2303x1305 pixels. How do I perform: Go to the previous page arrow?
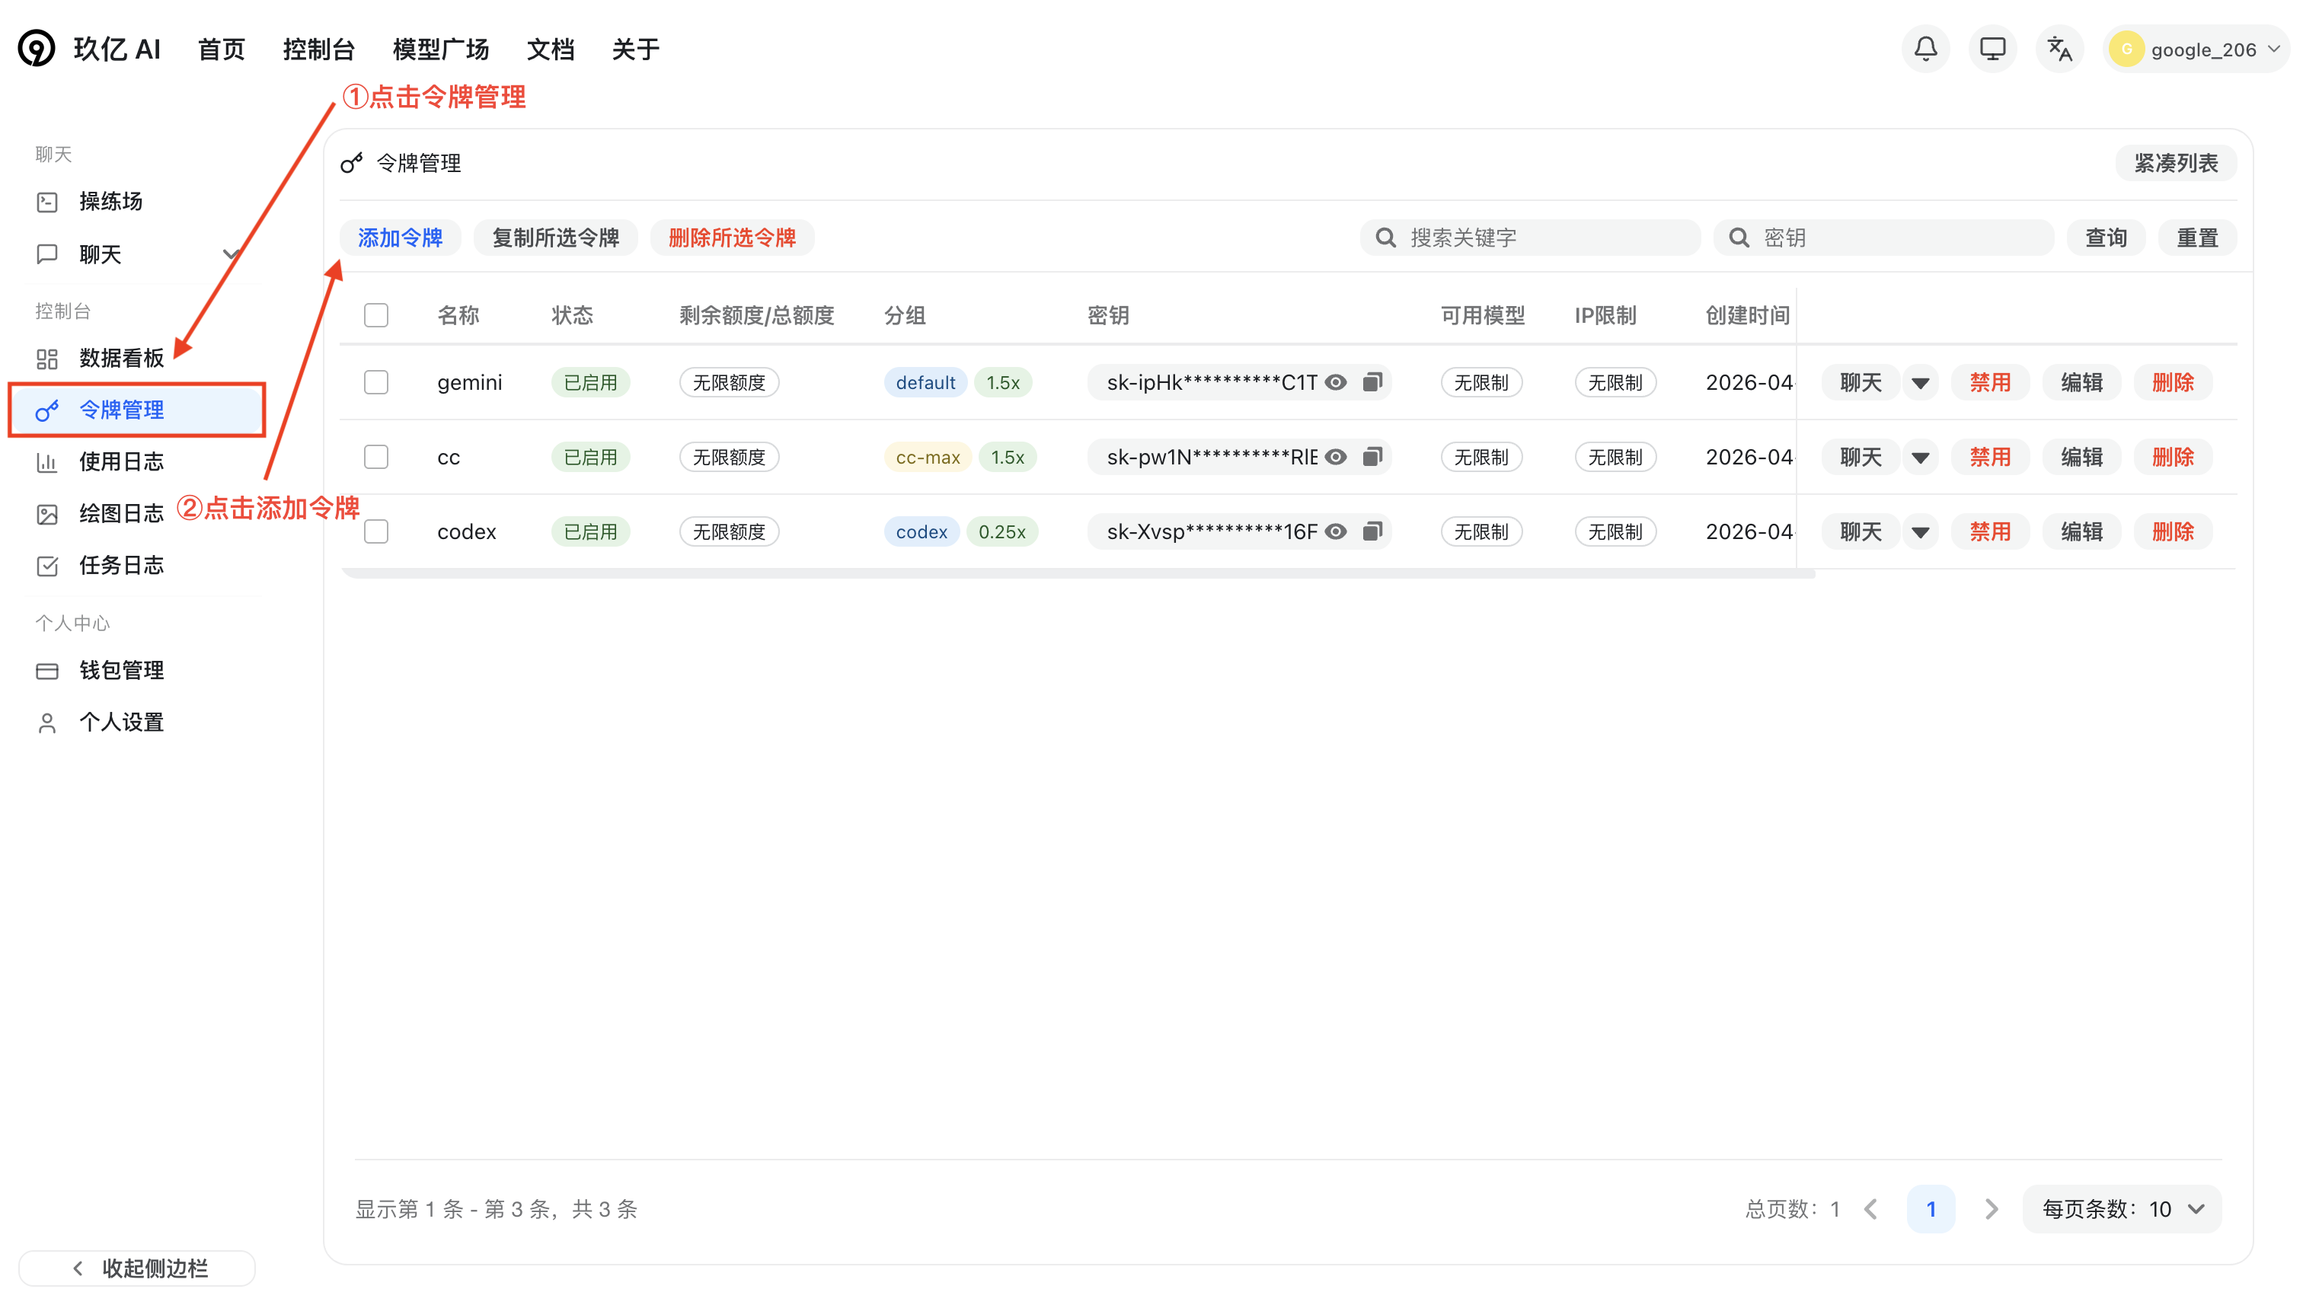click(1870, 1209)
